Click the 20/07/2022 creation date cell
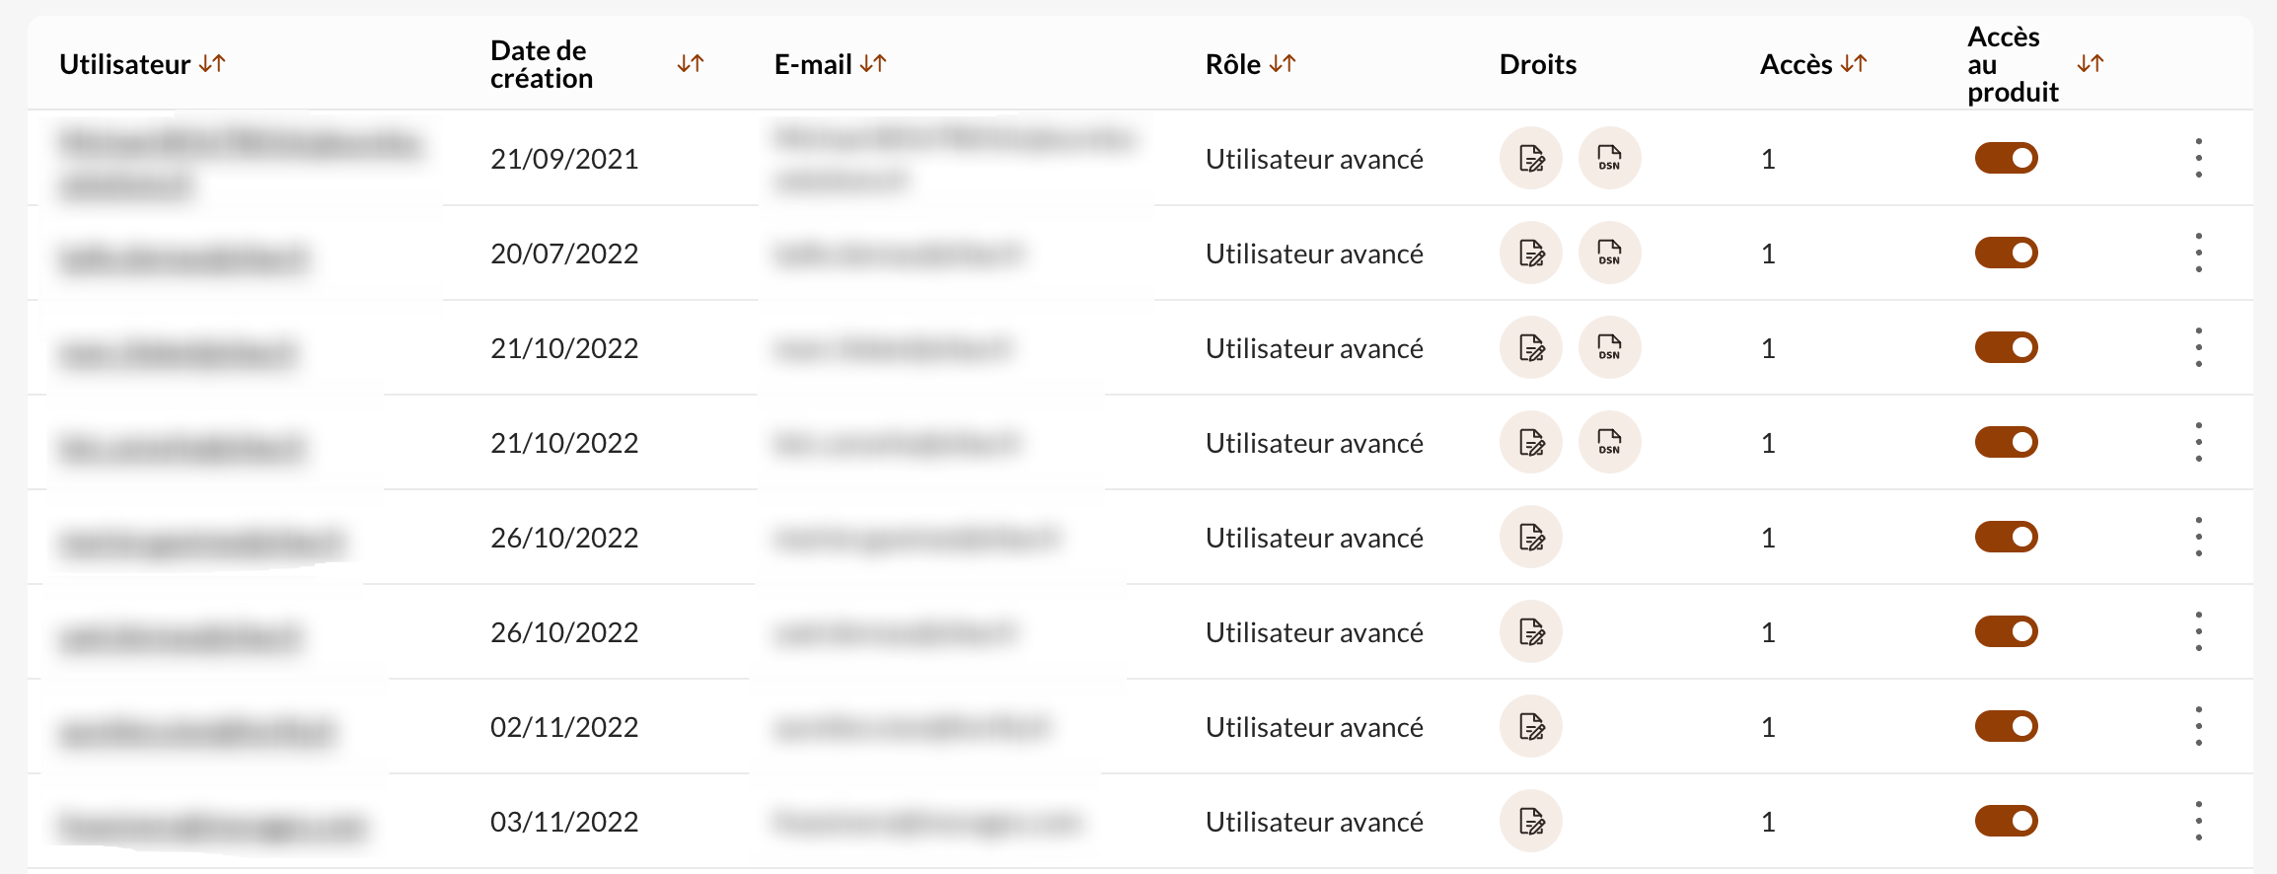The width and height of the screenshot is (2277, 874). pos(564,254)
